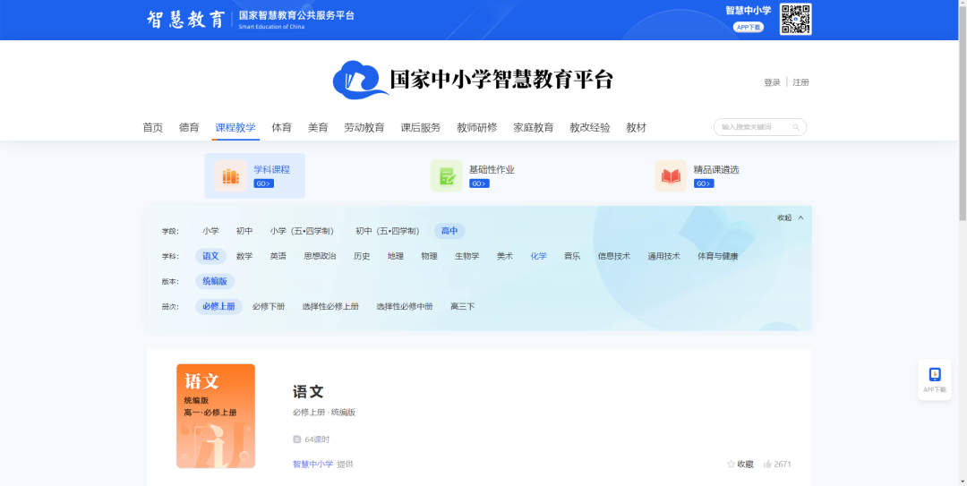
Task: Select 地理 subject filter
Action: tap(396, 257)
